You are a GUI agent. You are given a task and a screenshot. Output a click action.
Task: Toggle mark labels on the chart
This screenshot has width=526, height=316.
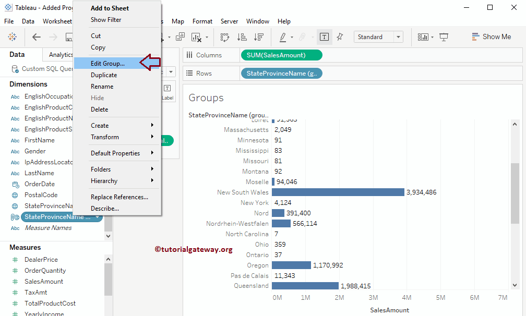(324, 37)
